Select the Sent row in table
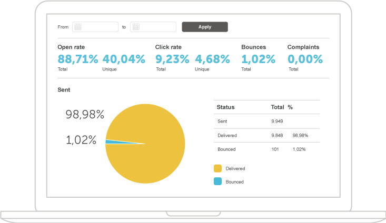 pyautogui.click(x=266, y=121)
